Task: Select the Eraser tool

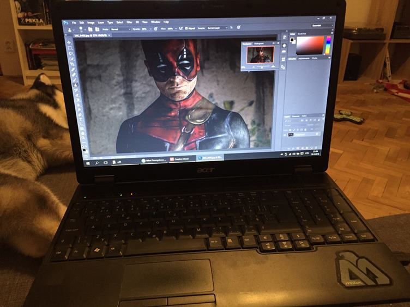Action: pyautogui.click(x=77, y=95)
